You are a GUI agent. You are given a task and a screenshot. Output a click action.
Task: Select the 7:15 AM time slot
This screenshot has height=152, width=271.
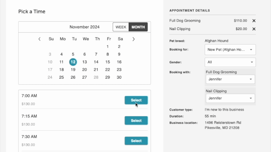pyautogui.click(x=136, y=120)
